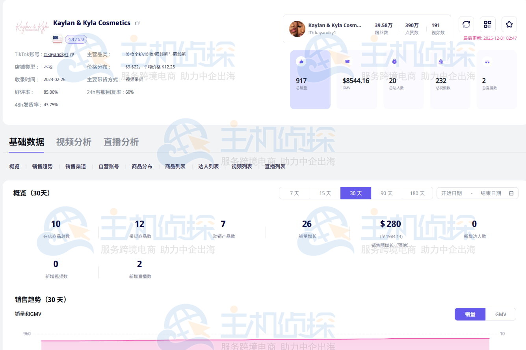Select the 30 天 time range
The height and width of the screenshot is (350, 526).
click(355, 193)
